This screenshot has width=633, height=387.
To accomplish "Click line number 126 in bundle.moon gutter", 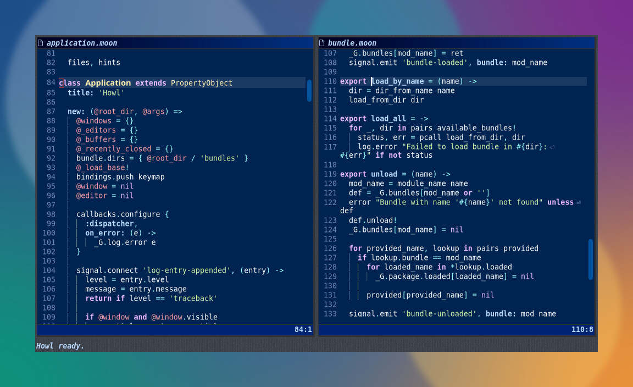I will coord(330,248).
